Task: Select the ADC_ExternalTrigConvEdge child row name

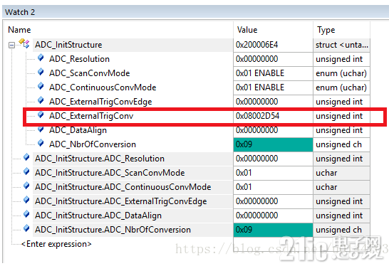Action: [100, 102]
